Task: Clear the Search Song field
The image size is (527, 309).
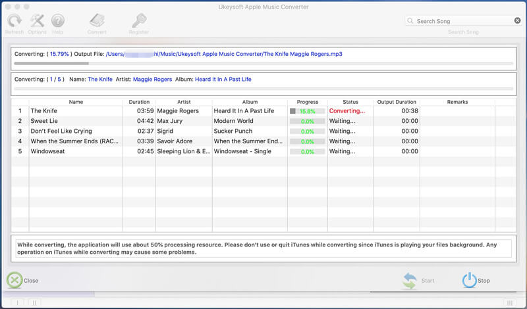Action: click(517, 21)
